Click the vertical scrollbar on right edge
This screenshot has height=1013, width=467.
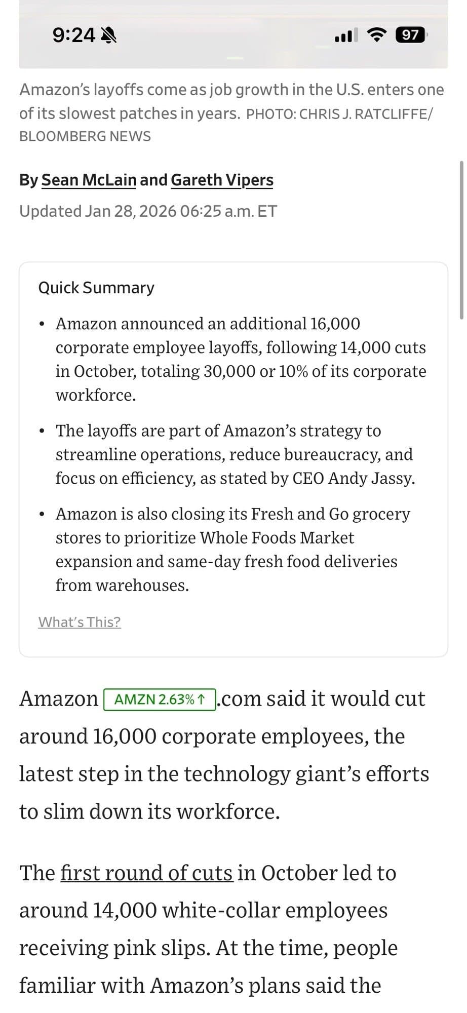[461, 241]
